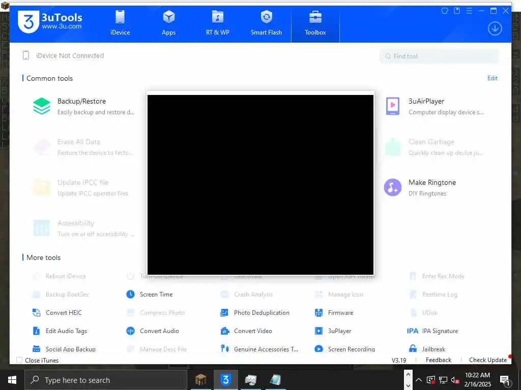The width and height of the screenshot is (521, 390).
Task: Open the Firmware icon
Action: point(319,312)
